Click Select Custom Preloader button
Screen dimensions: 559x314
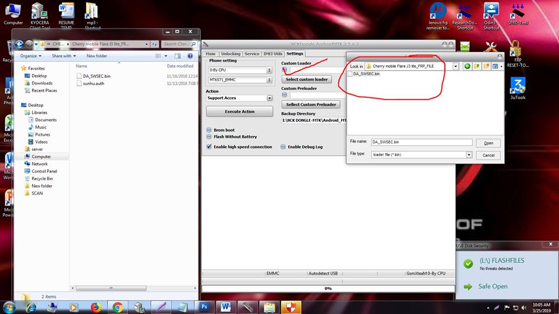[311, 104]
